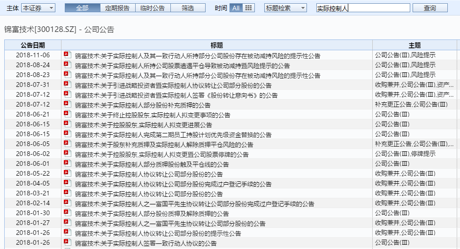460x249 pixels.
Task: Click the 查询 search button
Action: pyautogui.click(x=430, y=8)
